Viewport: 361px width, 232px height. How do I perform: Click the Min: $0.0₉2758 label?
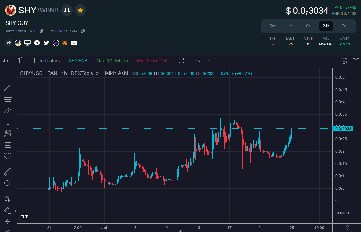tap(152, 61)
